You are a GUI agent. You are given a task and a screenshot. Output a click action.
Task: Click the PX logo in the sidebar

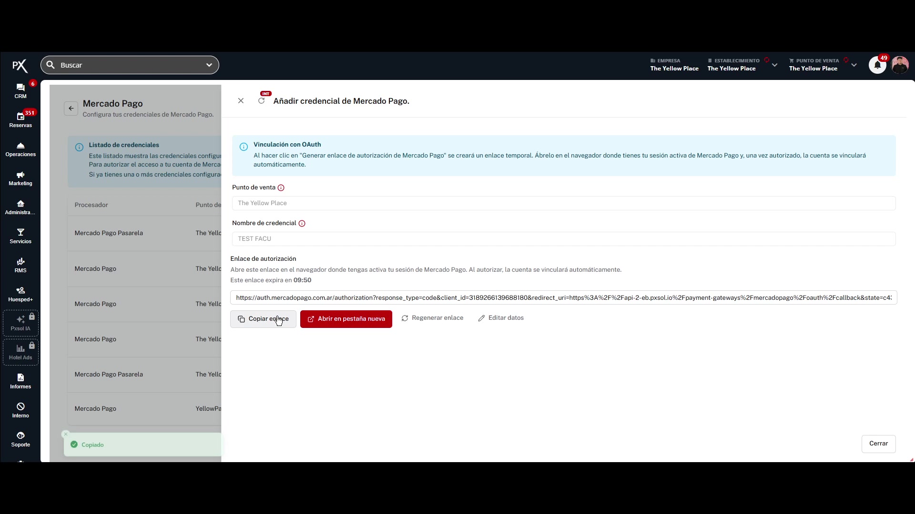20,66
